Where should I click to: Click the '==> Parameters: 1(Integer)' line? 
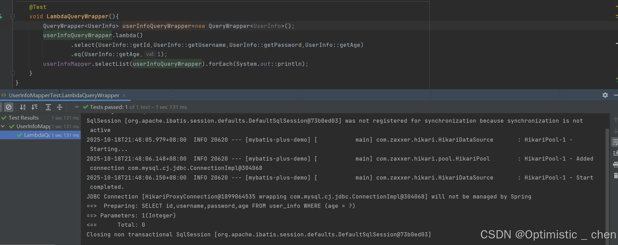(131, 215)
